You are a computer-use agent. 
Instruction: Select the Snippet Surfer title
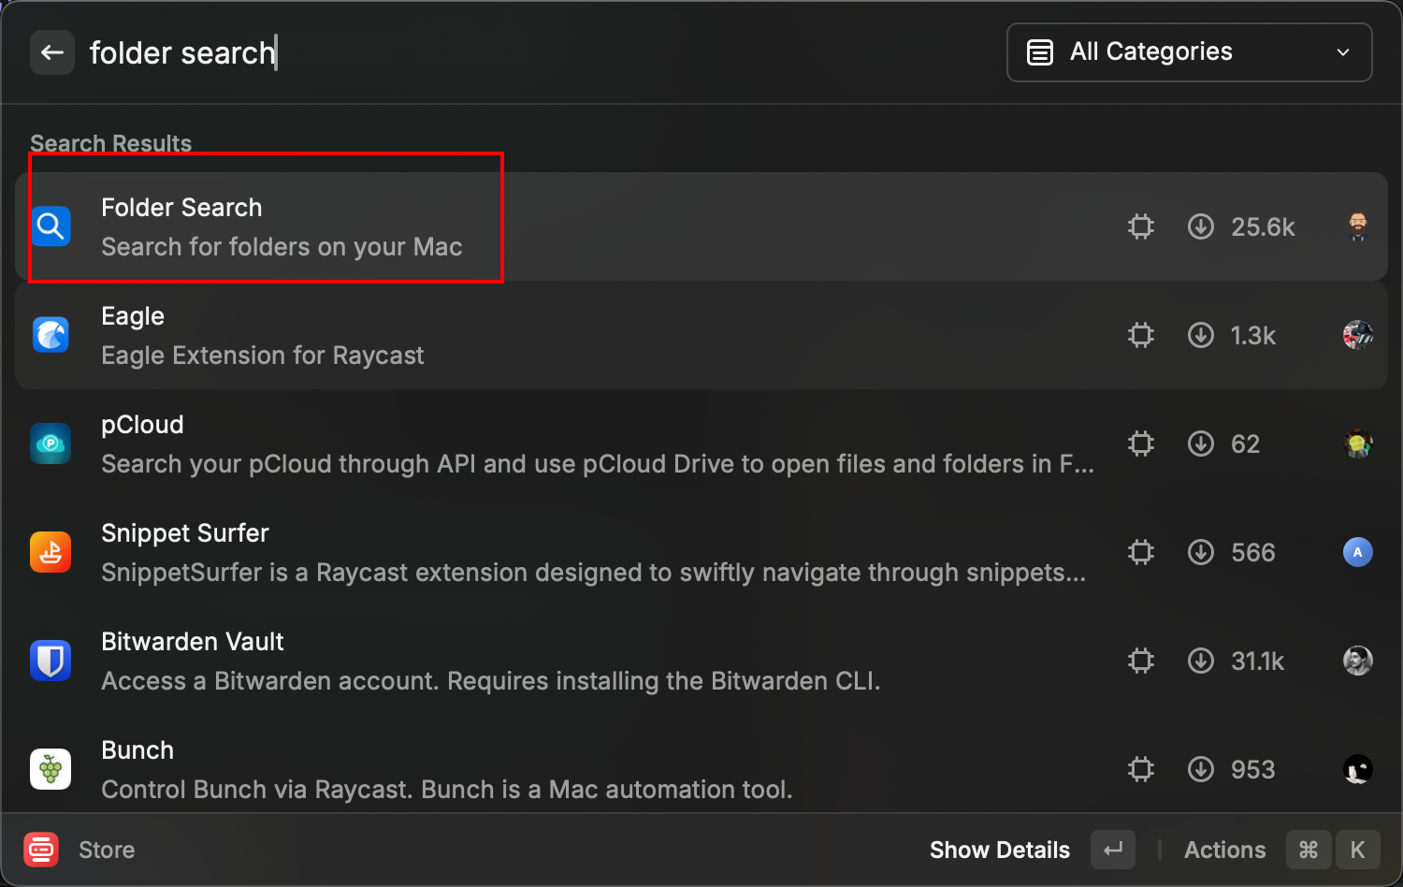click(x=185, y=533)
